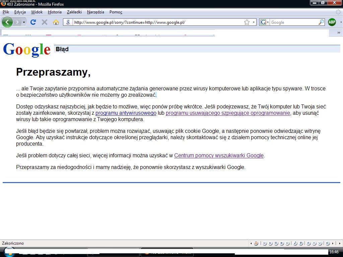
Task: Click the Firefox icon in the title bar
Action: coord(3,4)
